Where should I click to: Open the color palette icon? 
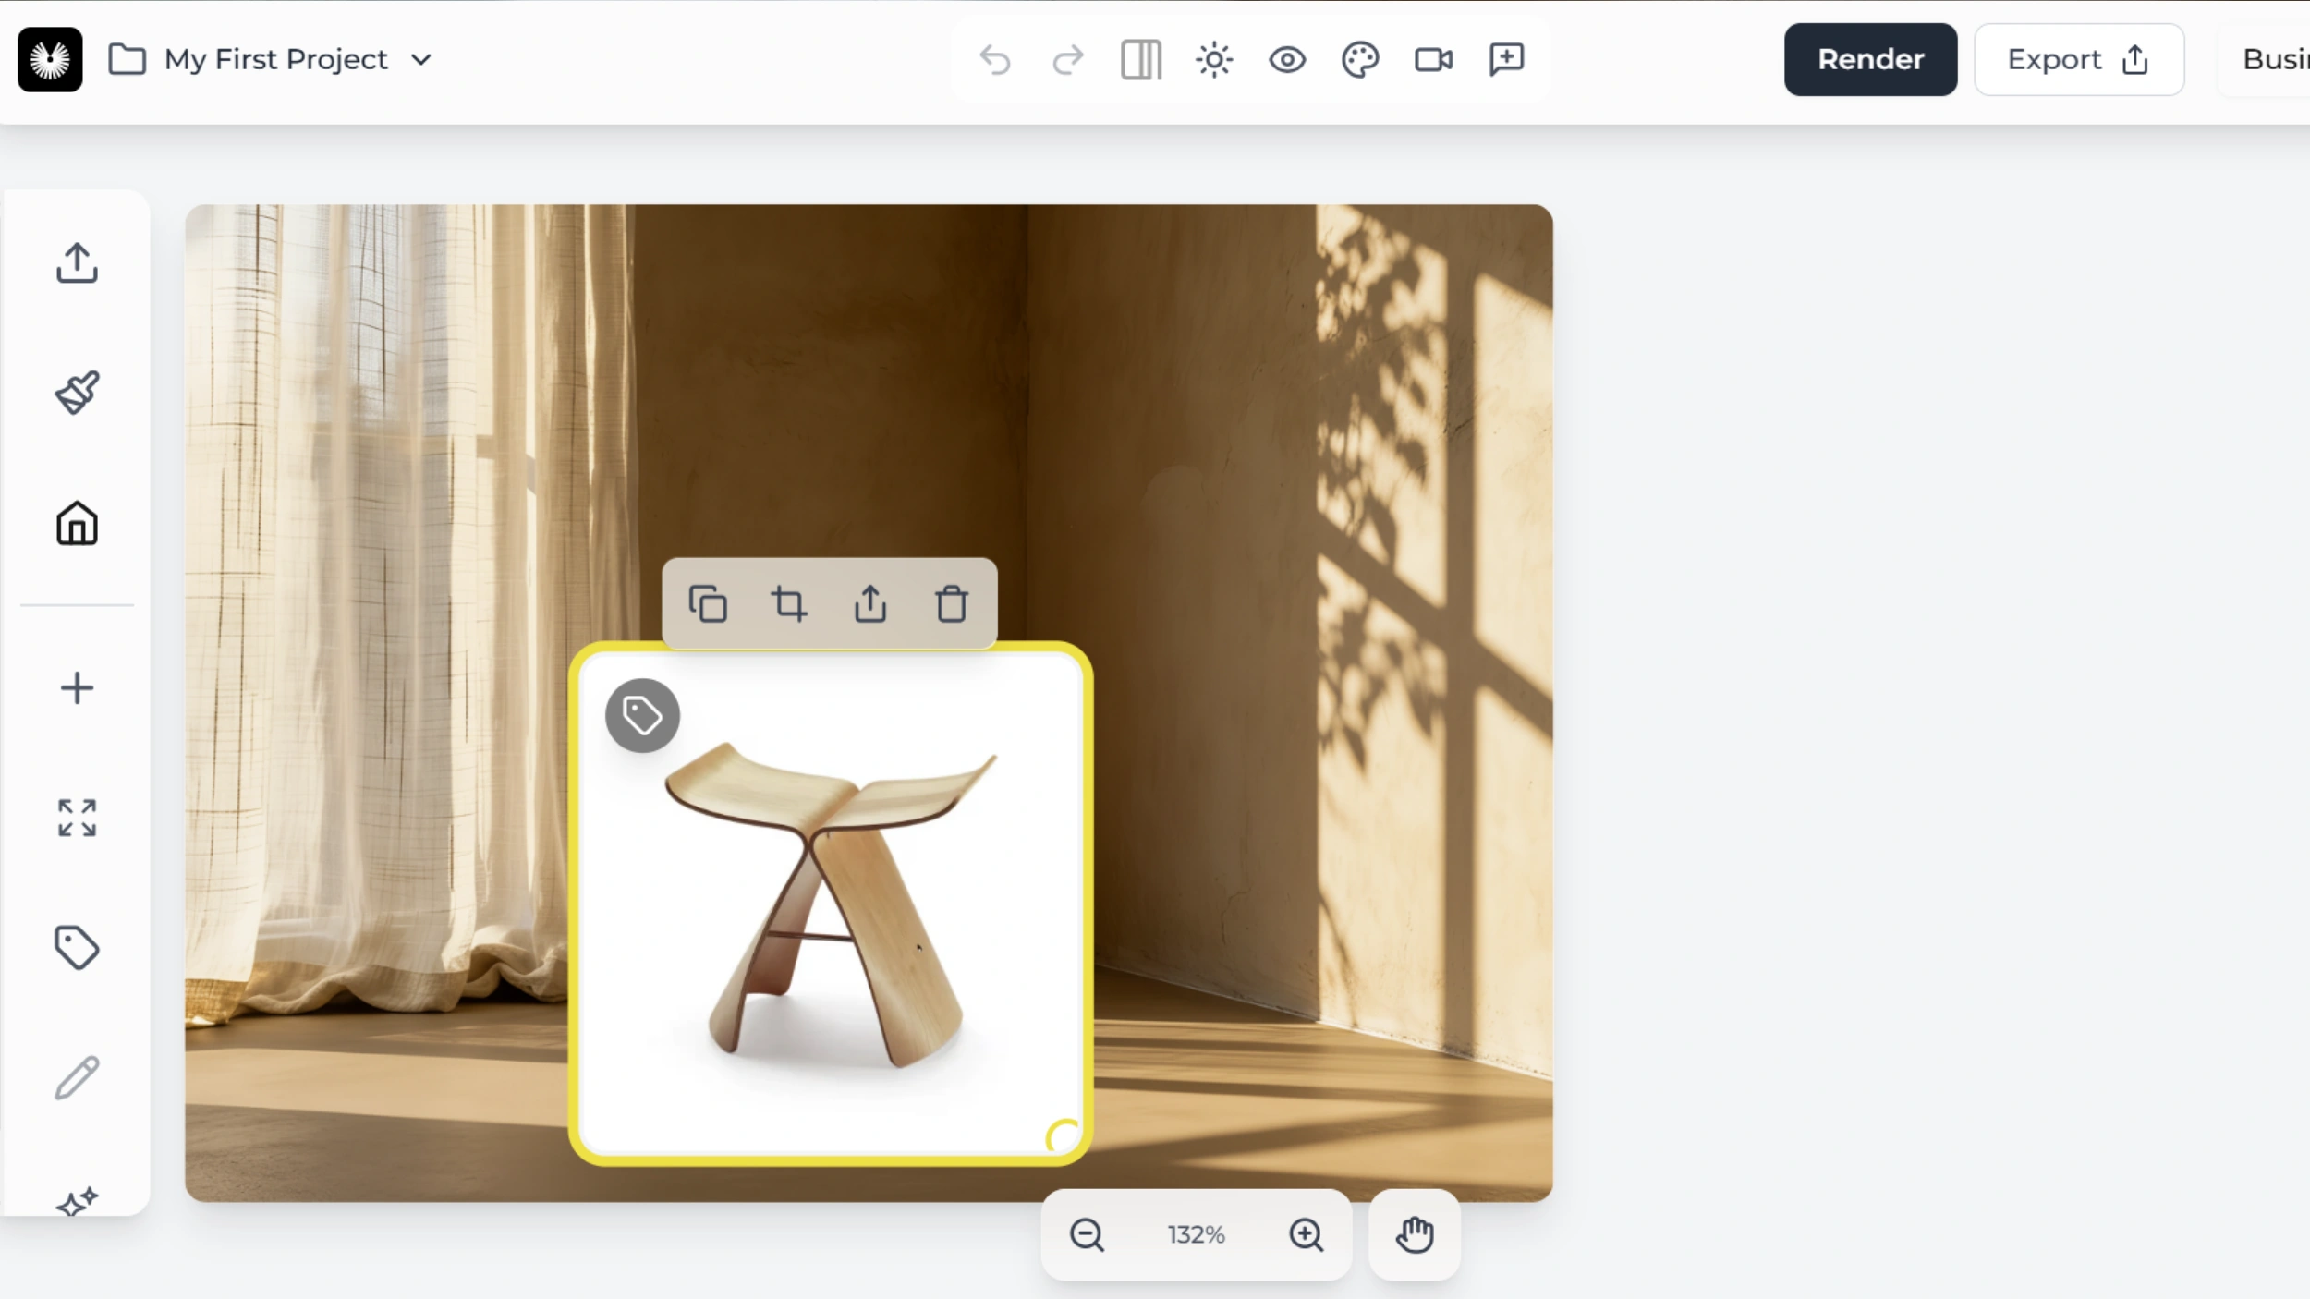[x=1359, y=60]
